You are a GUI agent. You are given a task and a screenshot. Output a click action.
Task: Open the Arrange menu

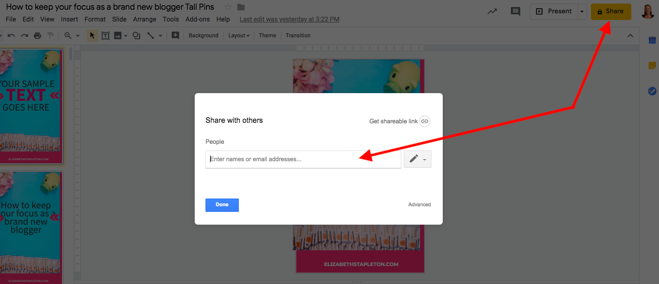(x=145, y=19)
